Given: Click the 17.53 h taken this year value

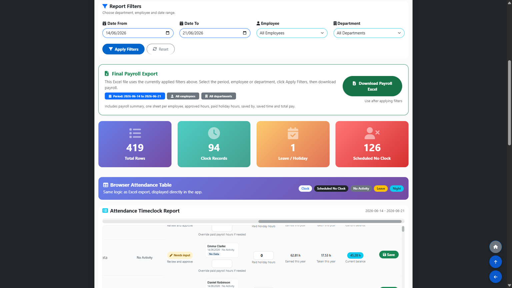Looking at the screenshot, I should click(x=326, y=255).
